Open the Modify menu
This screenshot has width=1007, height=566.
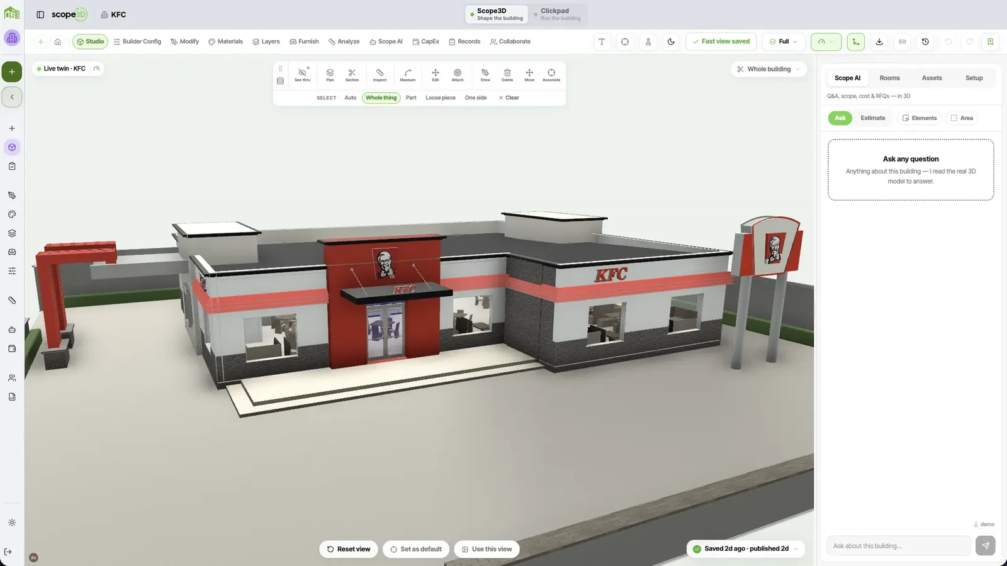(x=184, y=42)
